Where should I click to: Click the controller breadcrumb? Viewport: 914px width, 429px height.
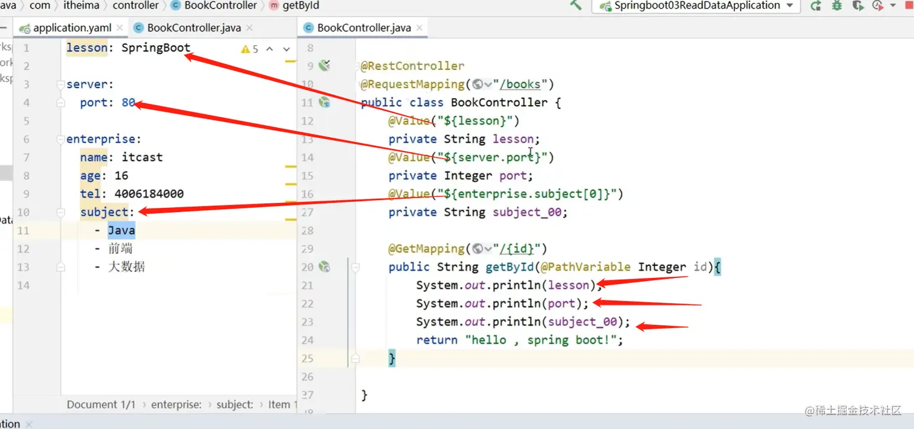point(136,5)
